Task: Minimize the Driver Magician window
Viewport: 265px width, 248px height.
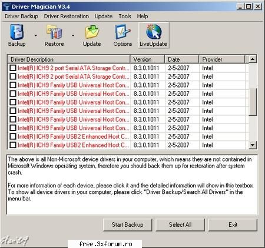Action: [x=240, y=6]
